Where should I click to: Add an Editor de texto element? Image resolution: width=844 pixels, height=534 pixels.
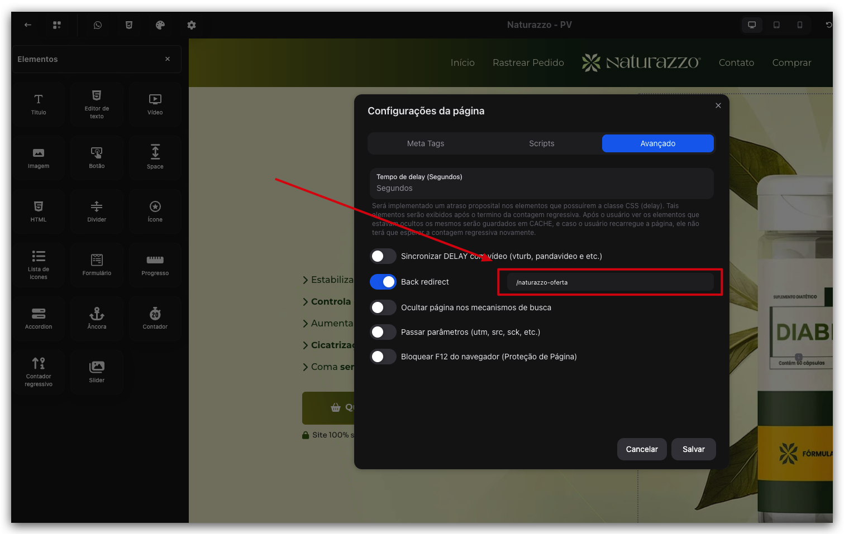pyautogui.click(x=97, y=104)
